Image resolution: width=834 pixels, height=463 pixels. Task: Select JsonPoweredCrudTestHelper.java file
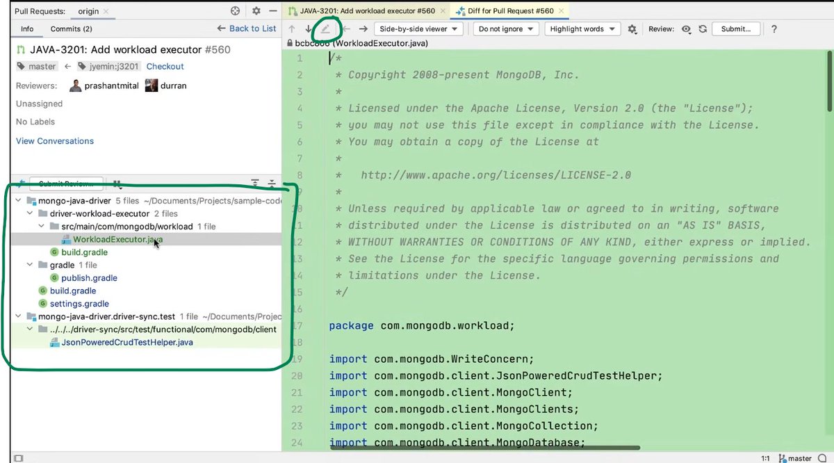[x=127, y=343]
